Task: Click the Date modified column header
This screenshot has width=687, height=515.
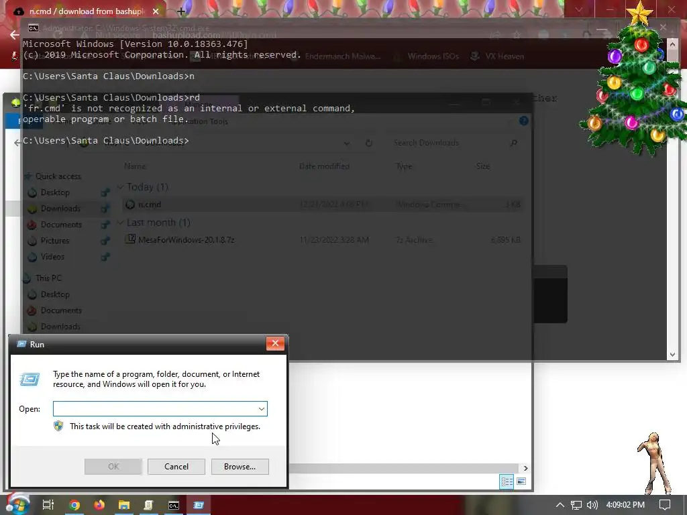Action: (x=324, y=166)
